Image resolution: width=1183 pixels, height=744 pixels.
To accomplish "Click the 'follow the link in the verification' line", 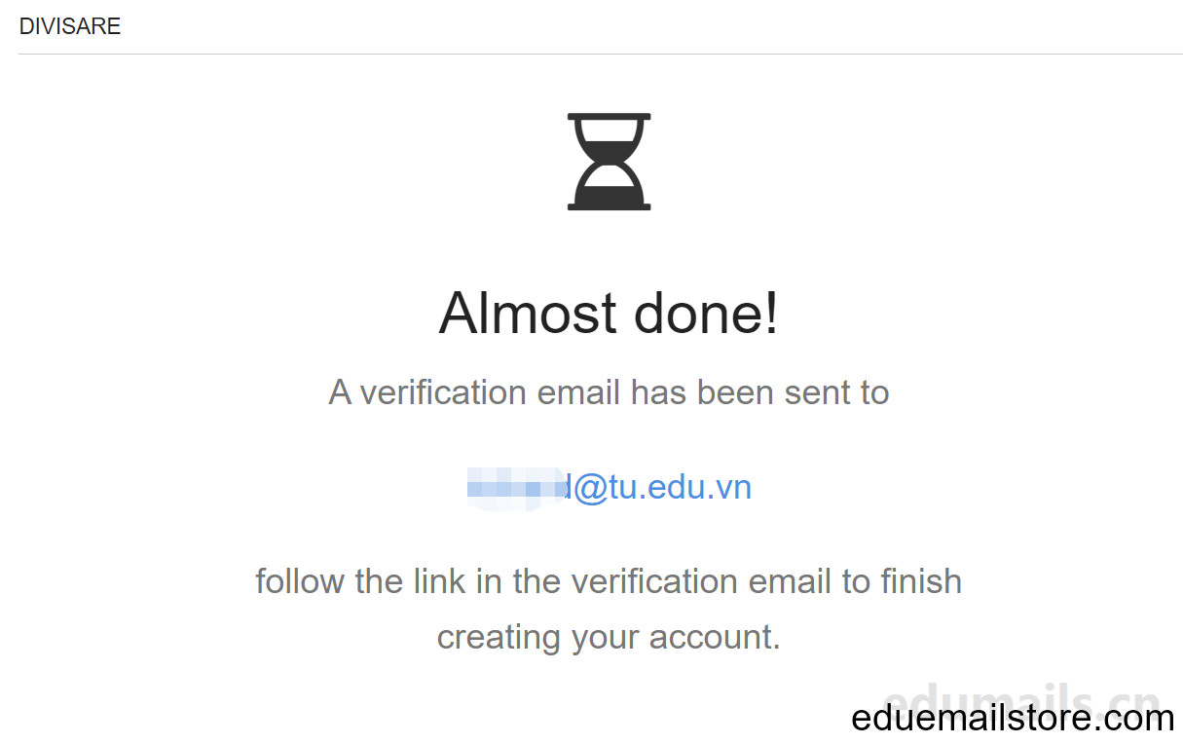I will click(609, 581).
